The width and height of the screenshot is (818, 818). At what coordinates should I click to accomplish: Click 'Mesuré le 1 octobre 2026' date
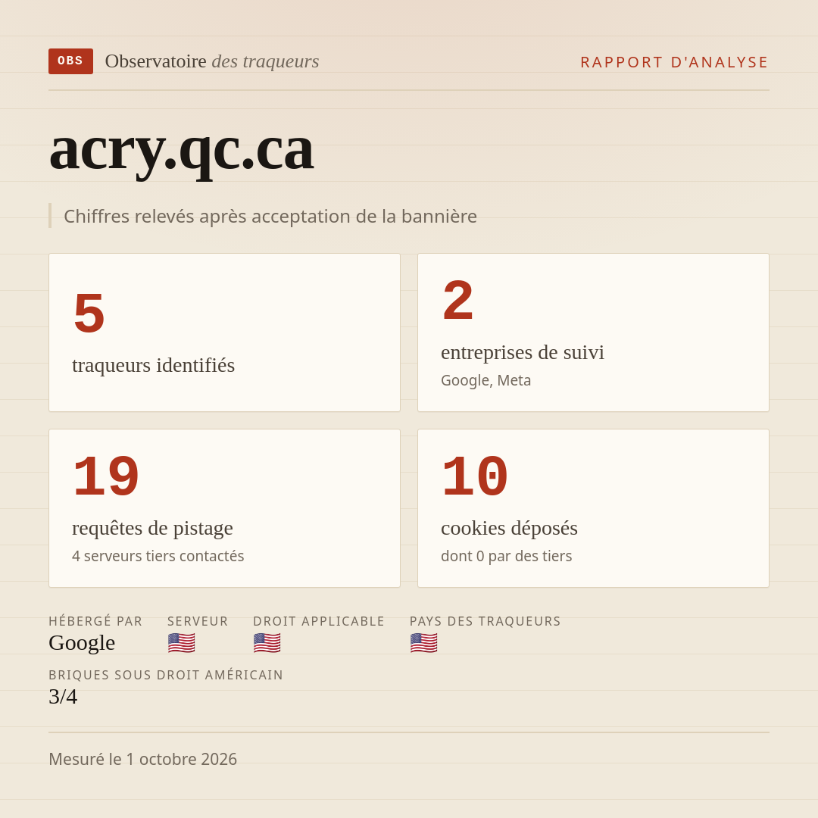[143, 759]
